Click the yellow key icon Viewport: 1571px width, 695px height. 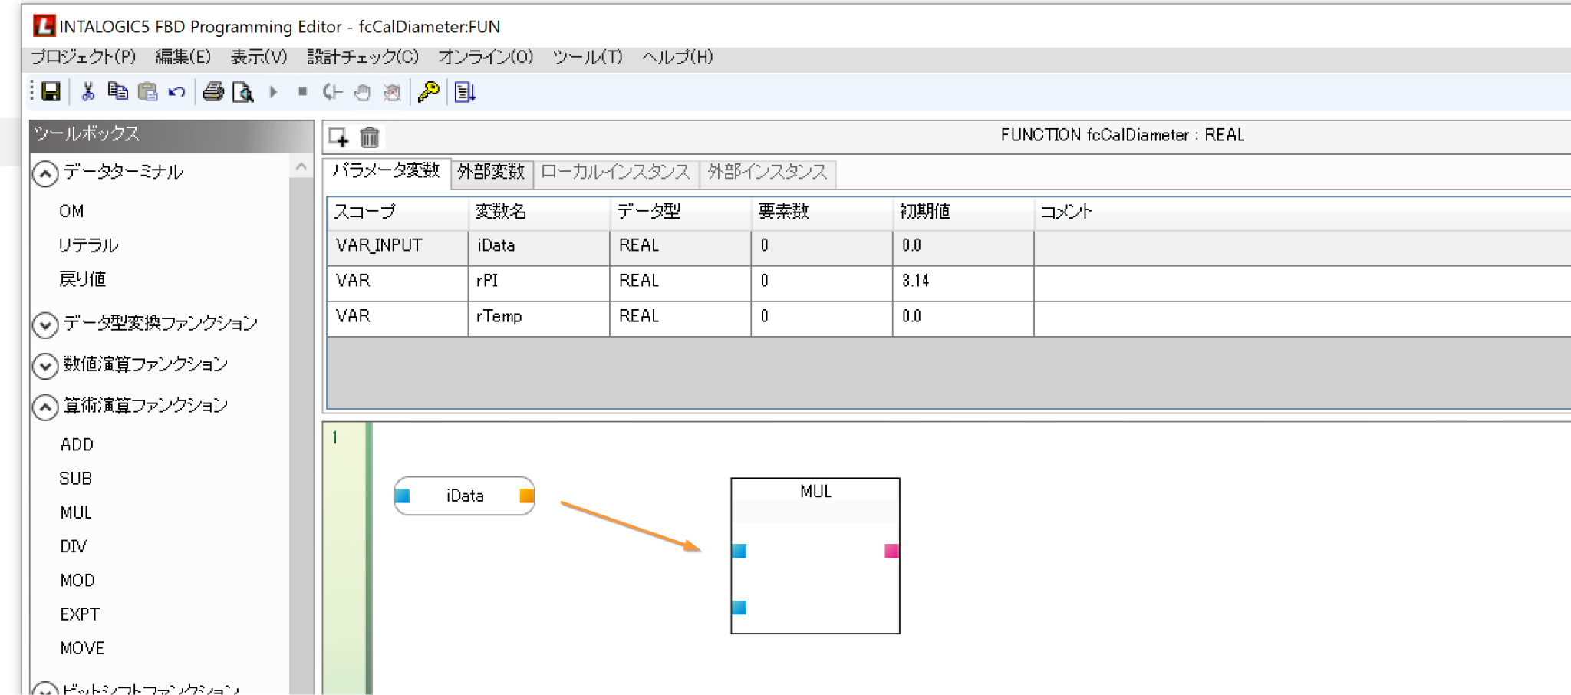(428, 92)
